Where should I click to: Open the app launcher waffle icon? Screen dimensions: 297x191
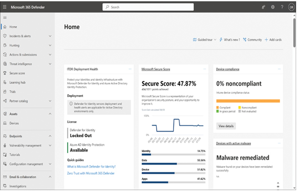5,7
